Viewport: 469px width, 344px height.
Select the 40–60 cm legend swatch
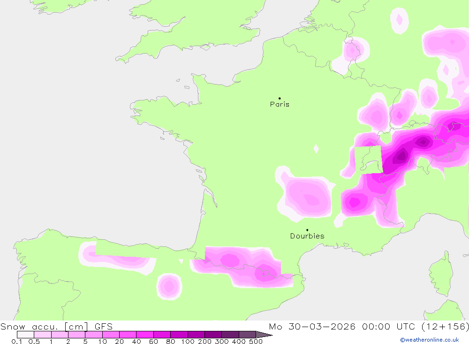(x=145, y=335)
